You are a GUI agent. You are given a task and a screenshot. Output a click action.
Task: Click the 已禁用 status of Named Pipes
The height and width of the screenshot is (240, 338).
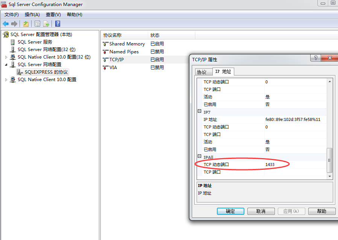coord(157,52)
